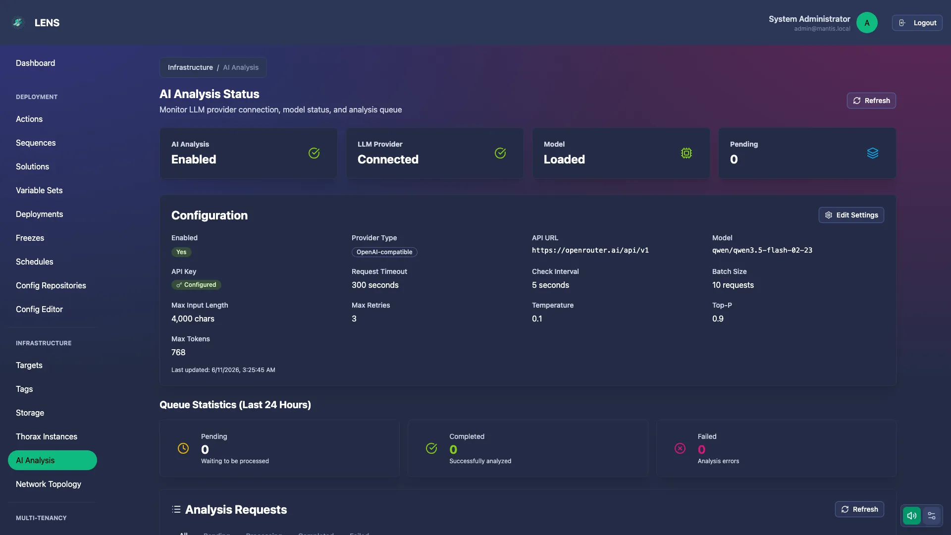The height and width of the screenshot is (535, 951).
Task: Open Dashboard in the sidebar
Action: (36, 63)
